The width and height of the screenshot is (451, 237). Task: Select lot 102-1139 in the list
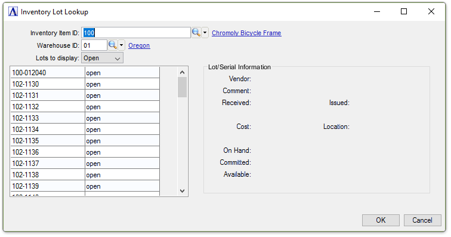point(48,186)
